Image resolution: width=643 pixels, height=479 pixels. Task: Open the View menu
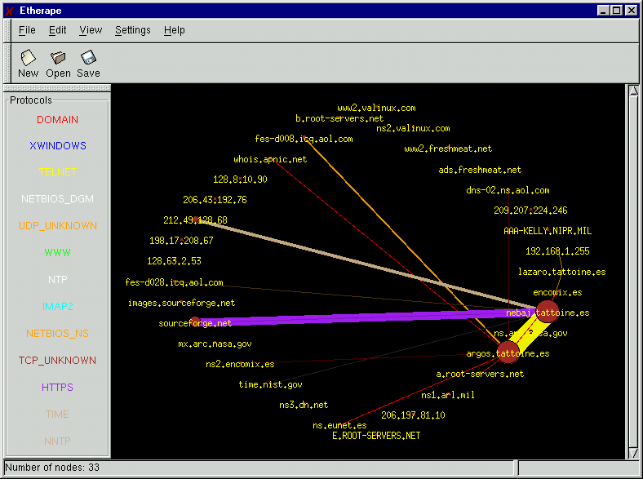click(91, 30)
